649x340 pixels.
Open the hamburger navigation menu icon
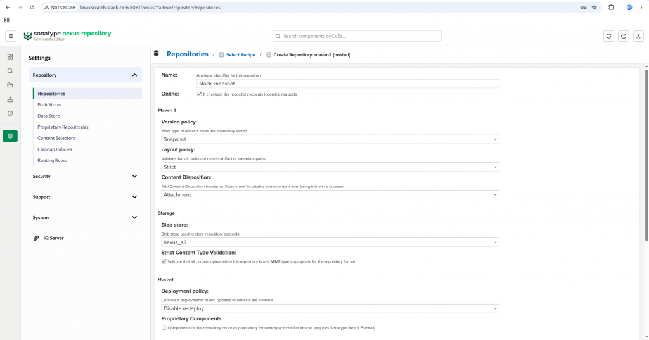point(11,36)
